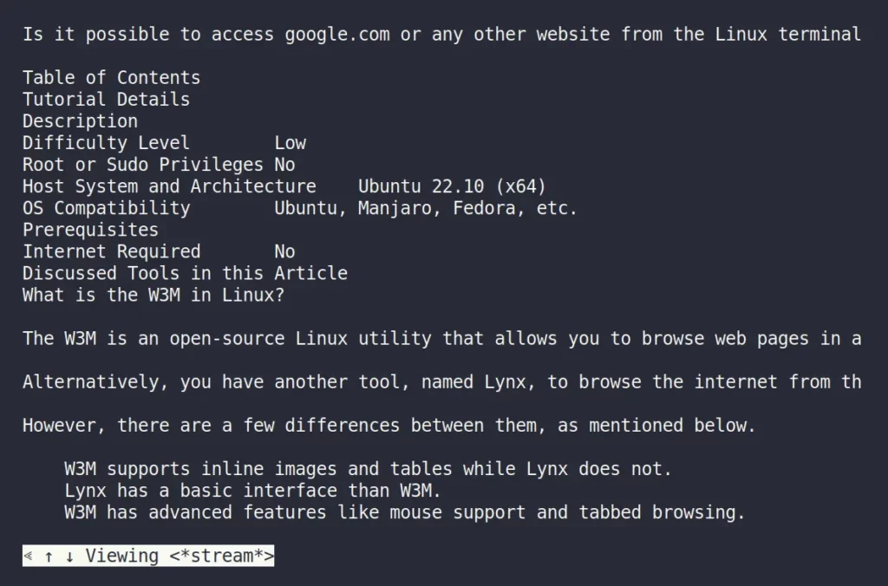The height and width of the screenshot is (586, 888).
Task: Click the Viewing <*stream*> status text
Action: coord(180,556)
